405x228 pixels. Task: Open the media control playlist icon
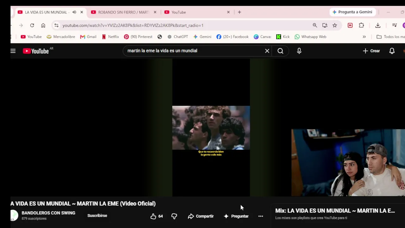(x=394, y=25)
